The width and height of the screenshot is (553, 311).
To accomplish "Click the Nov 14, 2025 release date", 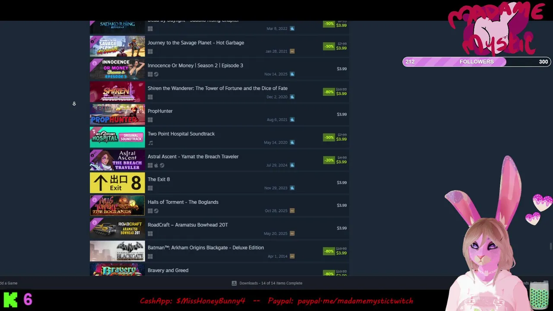I will point(276,74).
